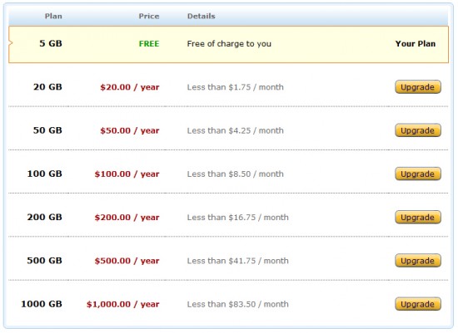Click Upgrade button for 20 GB plan
This screenshot has height=333, width=458.
(x=418, y=87)
